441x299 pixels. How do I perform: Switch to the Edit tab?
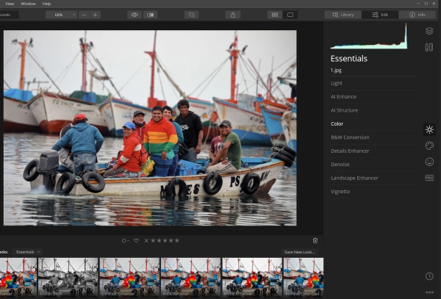tap(380, 15)
